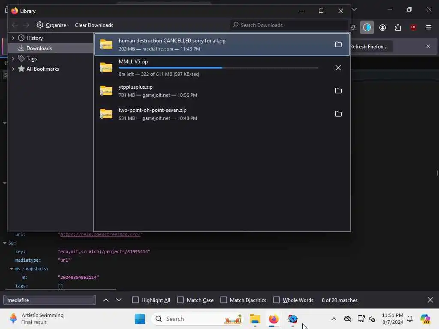This screenshot has width=439, height=329.
Task: Click the MMLL V5.zip archive icon
Action: click(x=106, y=68)
